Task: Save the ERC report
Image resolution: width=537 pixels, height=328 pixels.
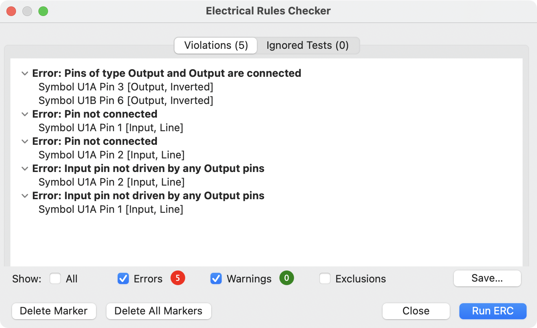Action: click(x=487, y=278)
